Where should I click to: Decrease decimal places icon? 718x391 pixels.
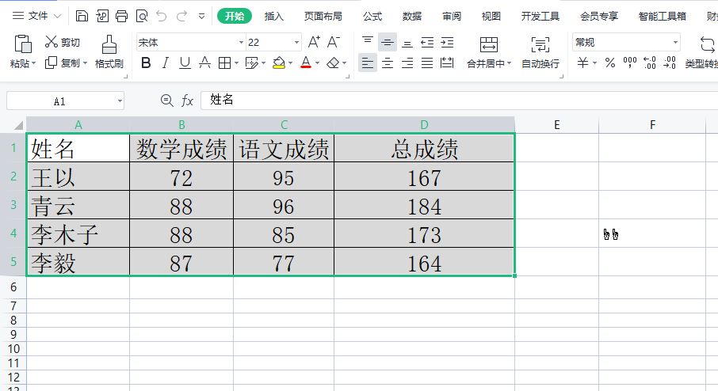(x=670, y=63)
